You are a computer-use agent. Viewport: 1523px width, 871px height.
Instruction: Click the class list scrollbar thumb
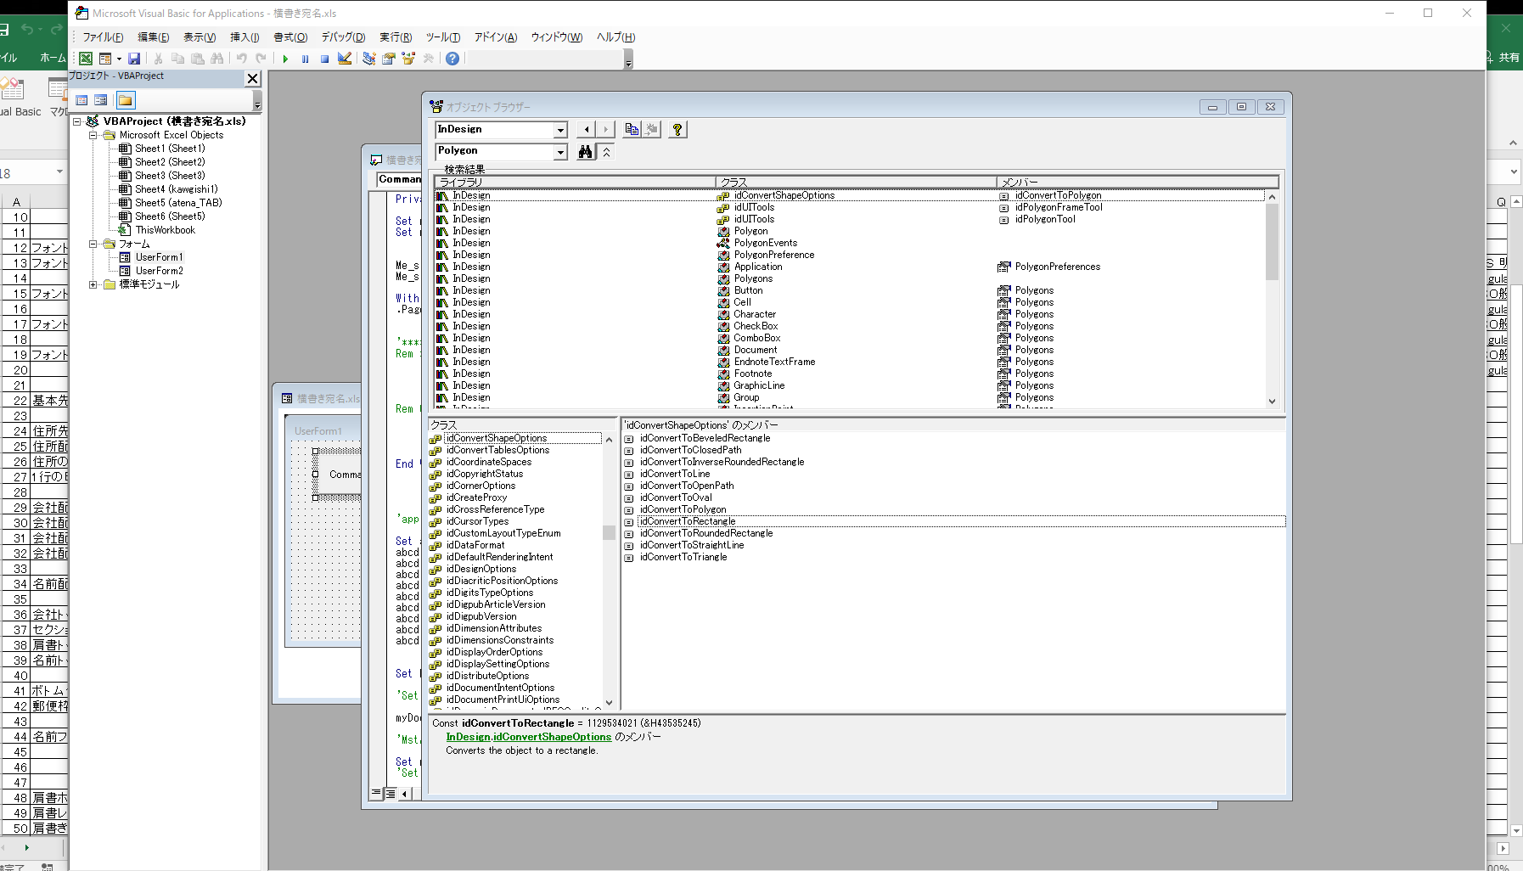tap(609, 532)
